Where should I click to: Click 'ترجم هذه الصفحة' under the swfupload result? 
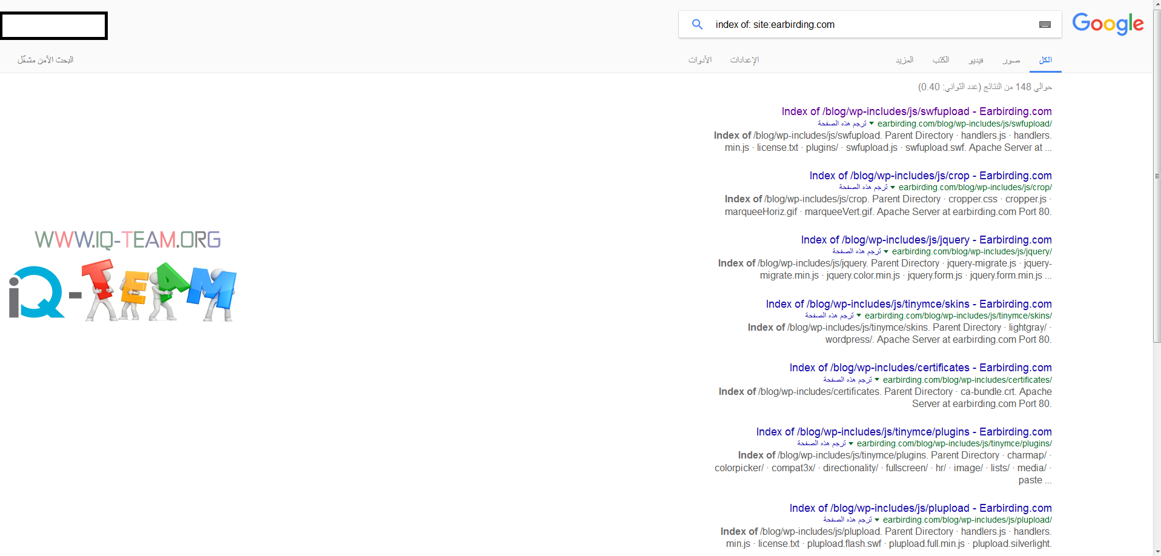point(842,124)
